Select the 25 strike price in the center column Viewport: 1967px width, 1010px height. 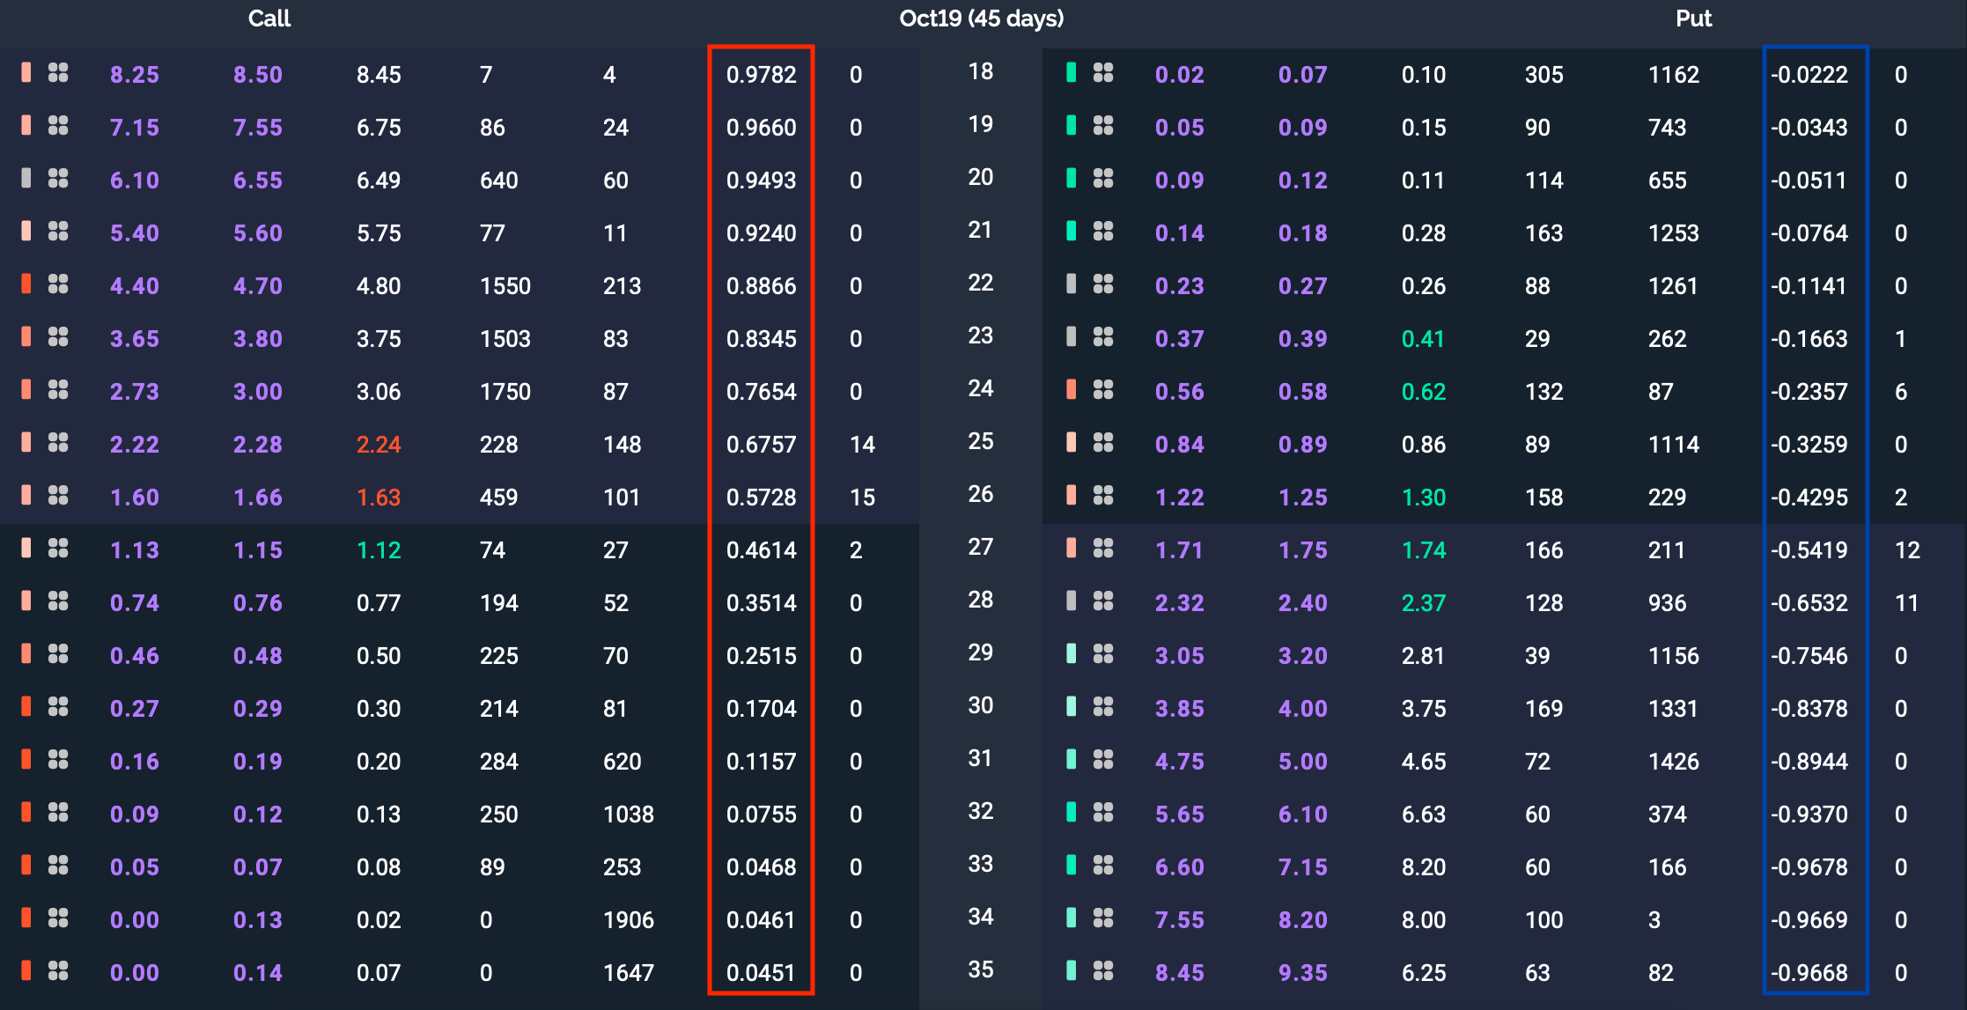pyautogui.click(x=980, y=442)
